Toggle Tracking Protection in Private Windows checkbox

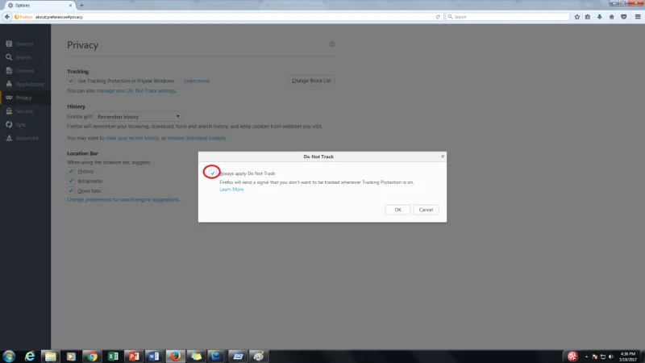click(71, 81)
